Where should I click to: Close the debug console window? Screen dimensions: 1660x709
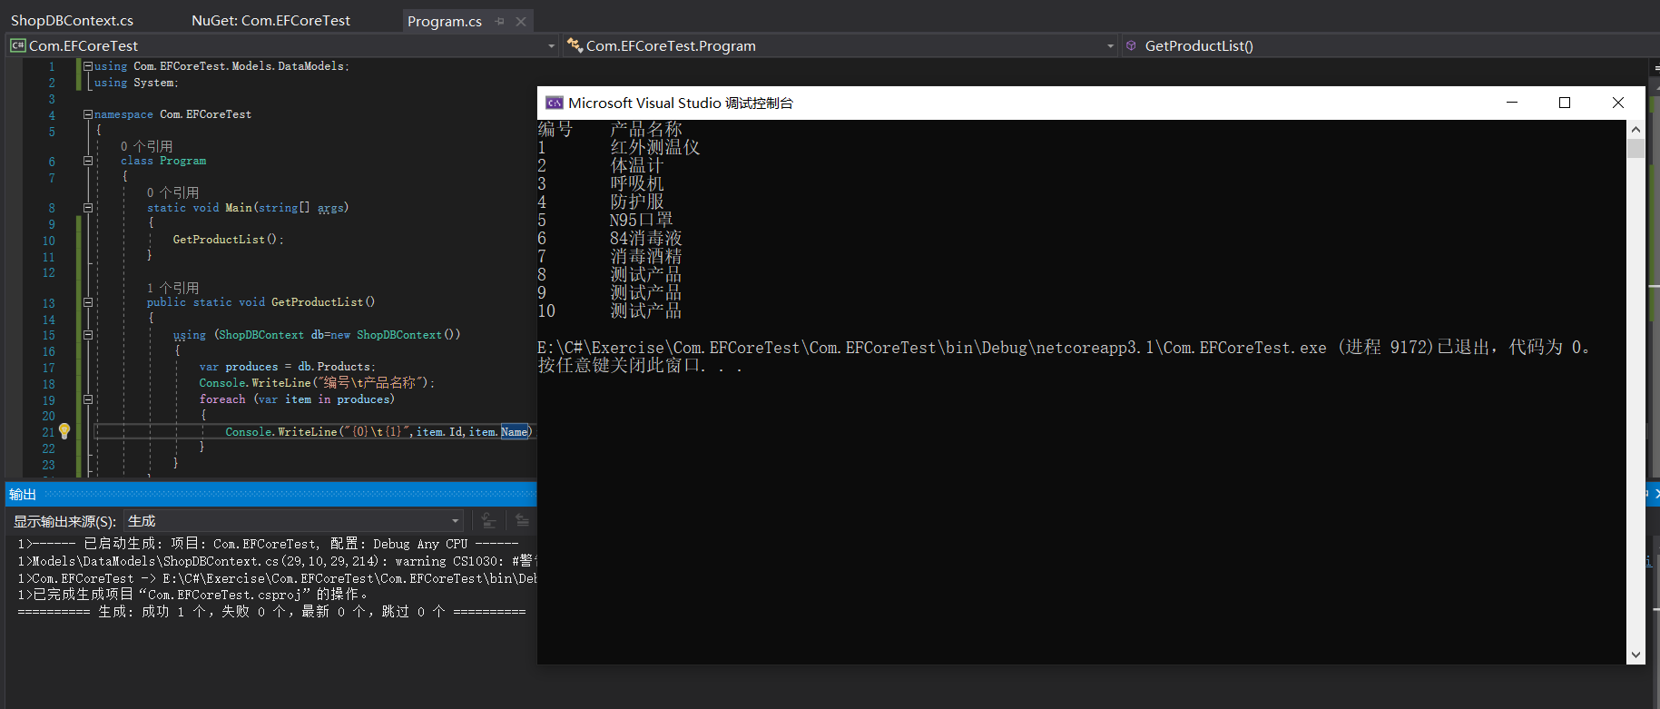pos(1617,103)
